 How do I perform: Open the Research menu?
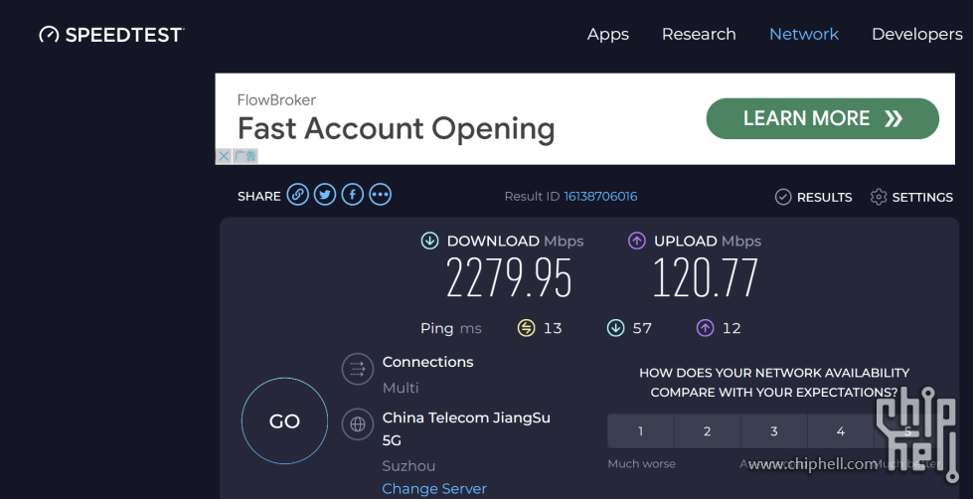[699, 34]
